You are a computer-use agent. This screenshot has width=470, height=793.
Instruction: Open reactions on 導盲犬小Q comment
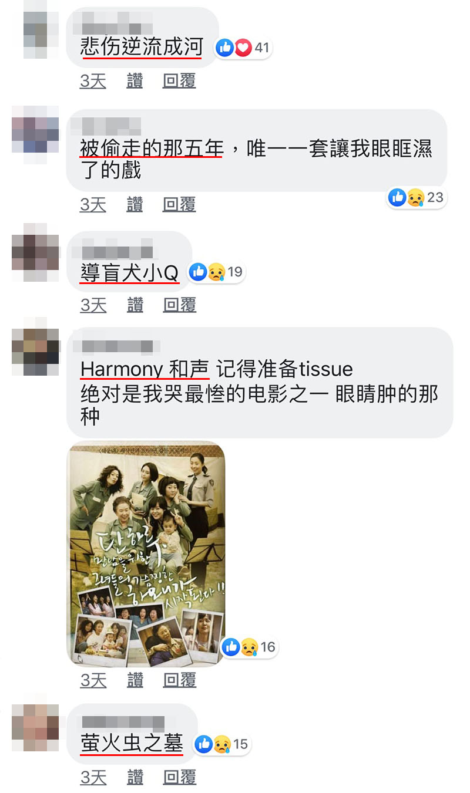(x=216, y=272)
